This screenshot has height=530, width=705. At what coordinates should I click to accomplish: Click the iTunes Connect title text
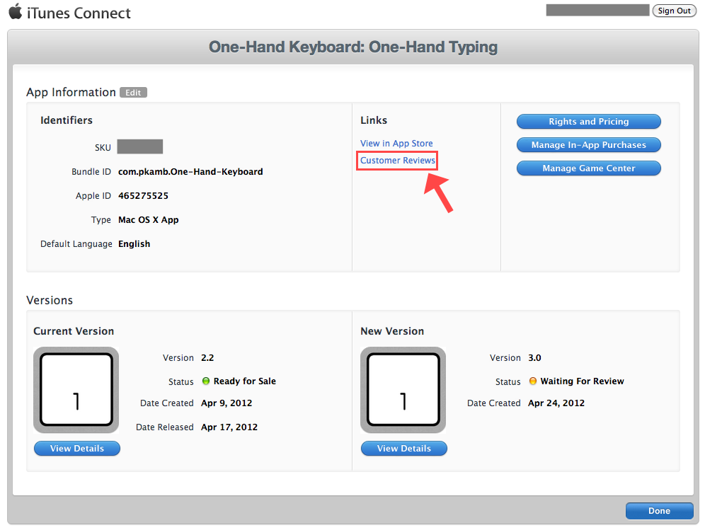(x=79, y=13)
